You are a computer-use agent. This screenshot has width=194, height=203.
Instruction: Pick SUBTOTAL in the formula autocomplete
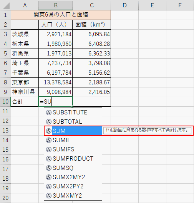[73, 122]
